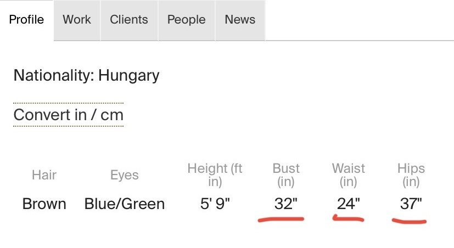Click the Brown hair value
This screenshot has width=454, height=248.
[44, 204]
